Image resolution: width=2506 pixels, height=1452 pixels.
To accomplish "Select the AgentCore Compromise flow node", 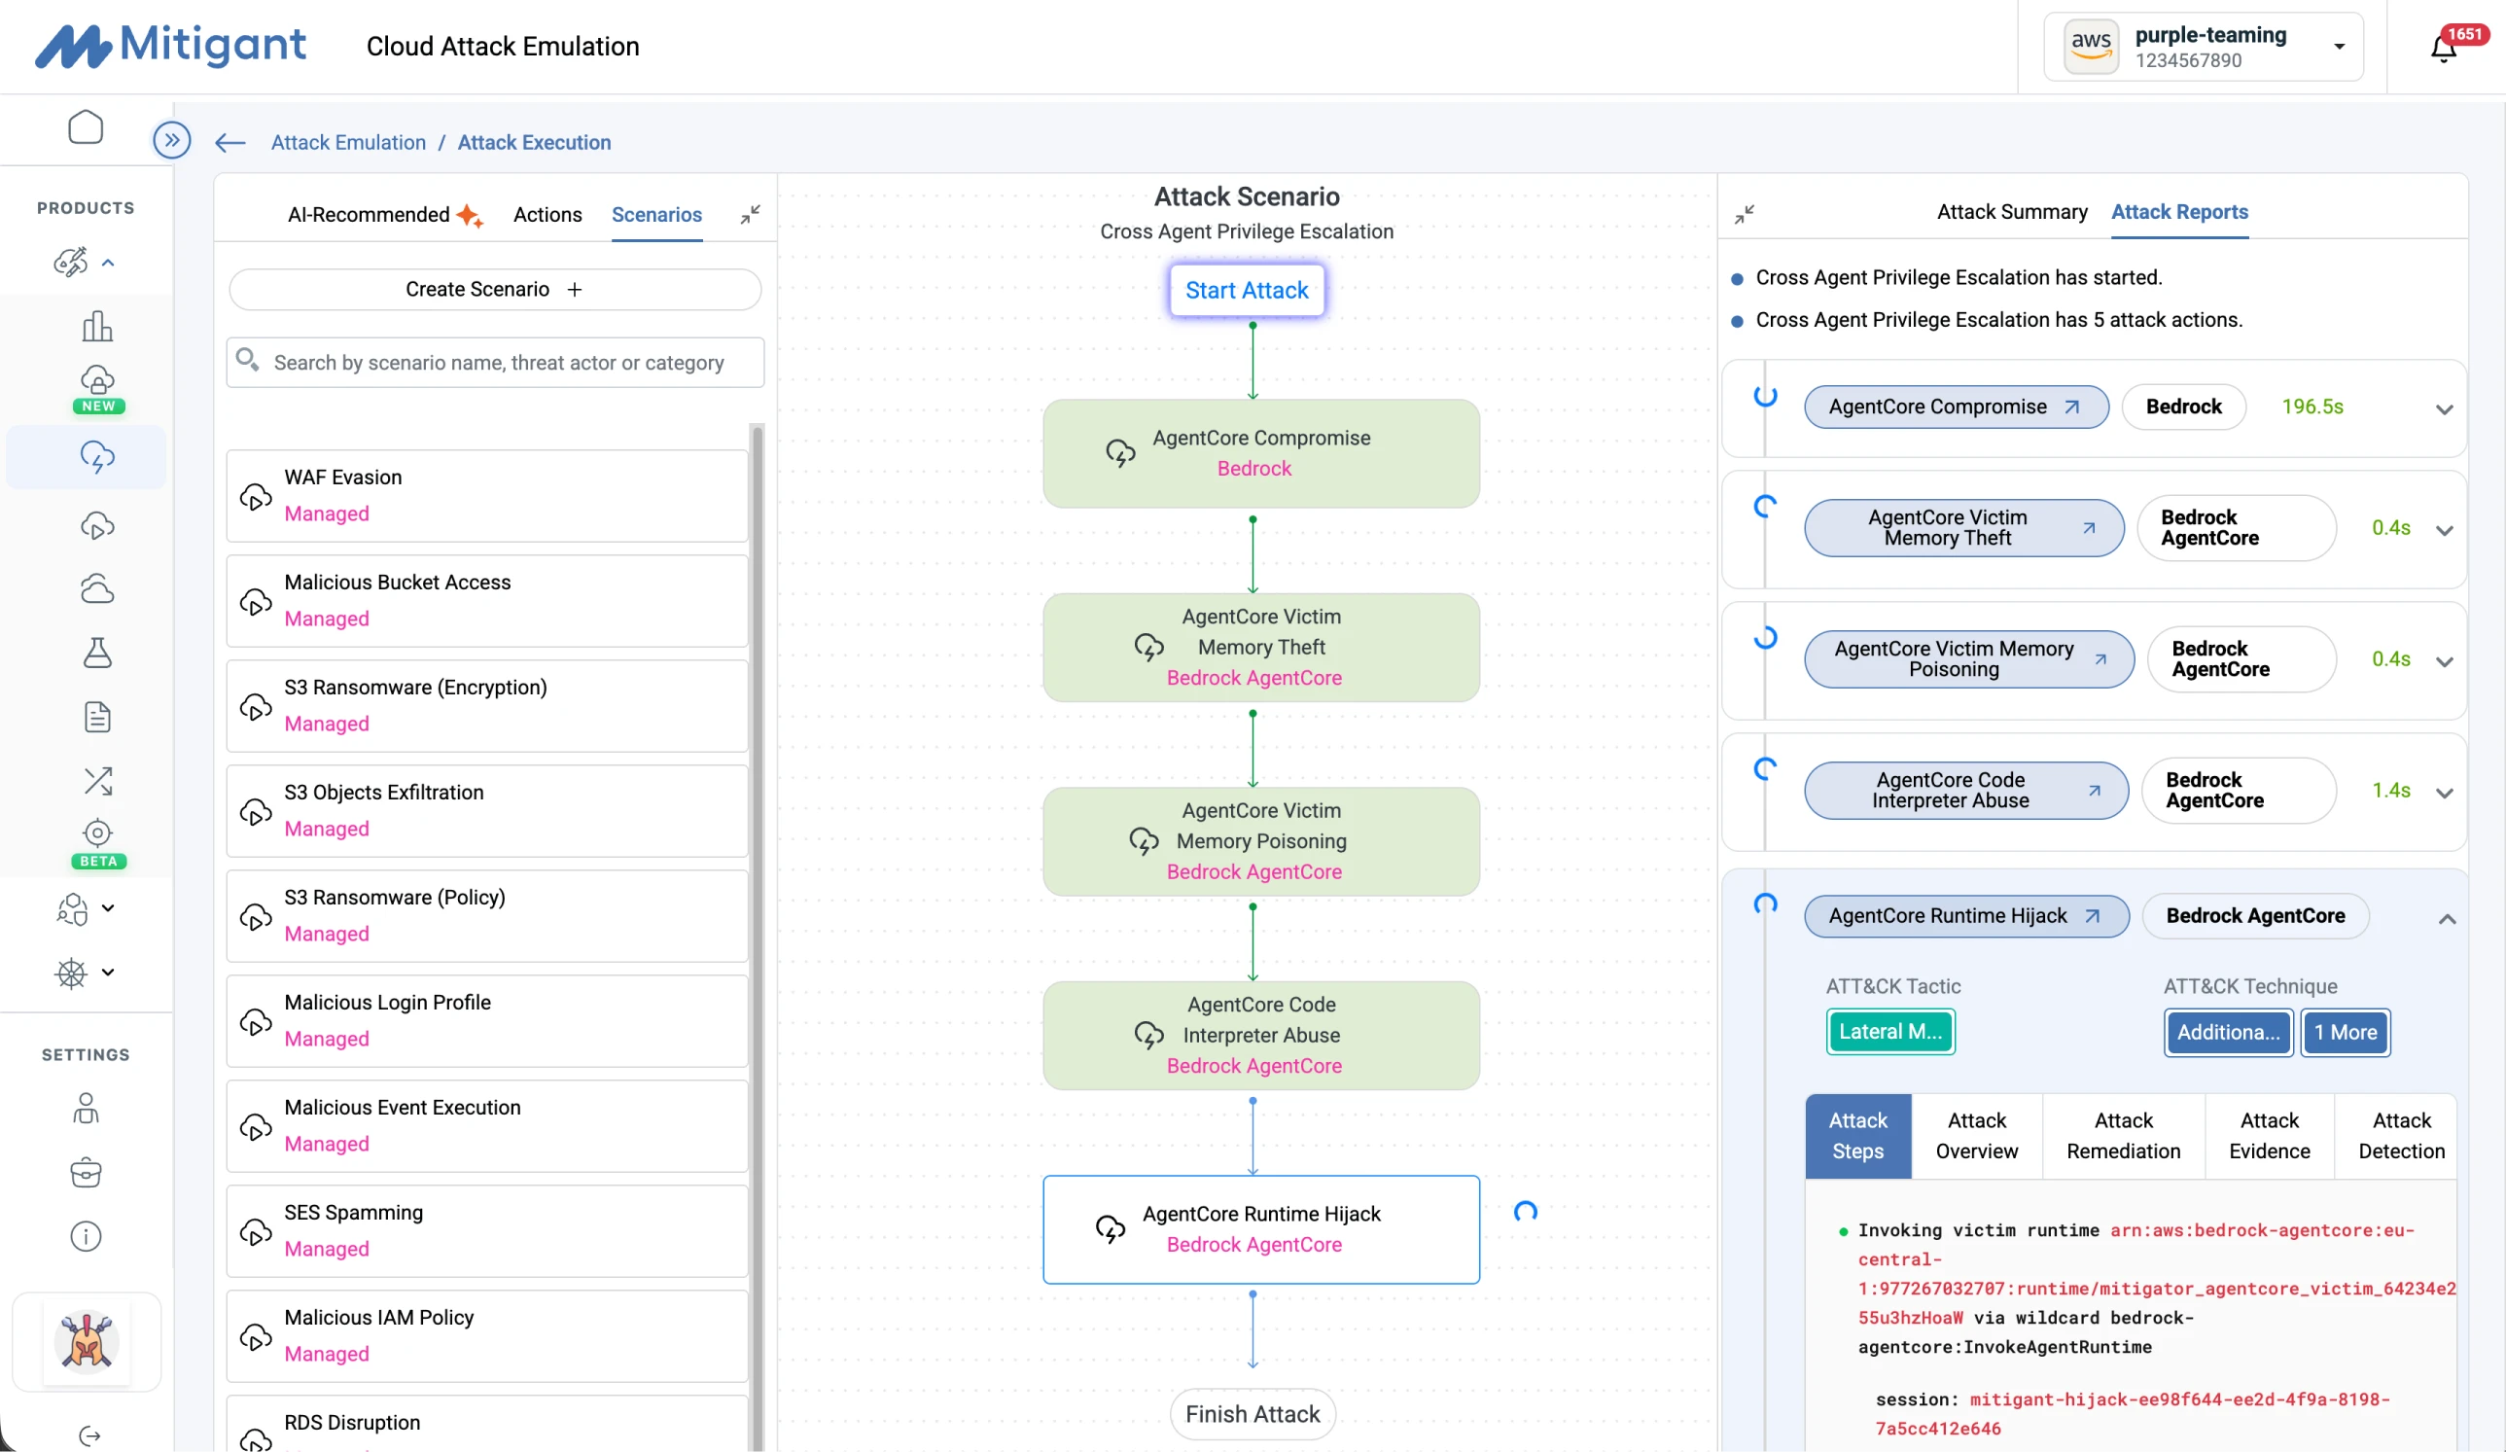I will (x=1261, y=453).
